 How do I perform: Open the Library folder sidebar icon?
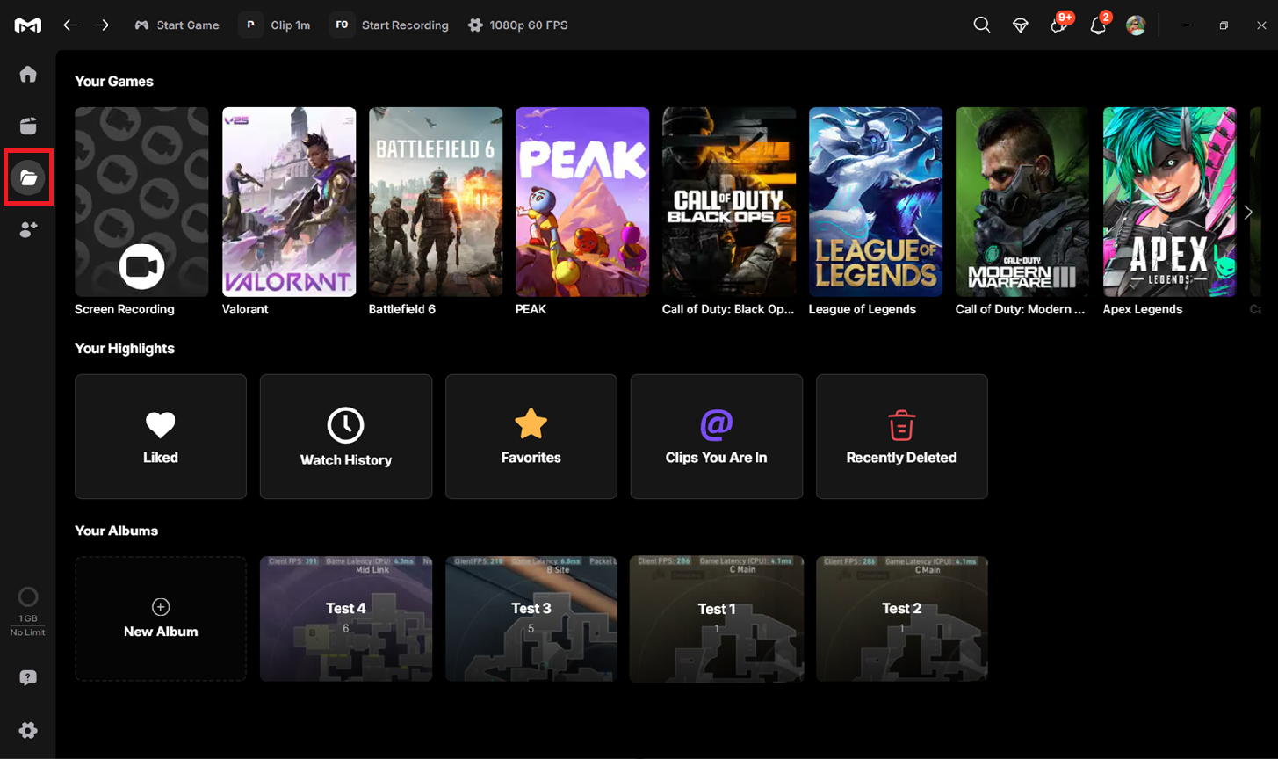(28, 177)
